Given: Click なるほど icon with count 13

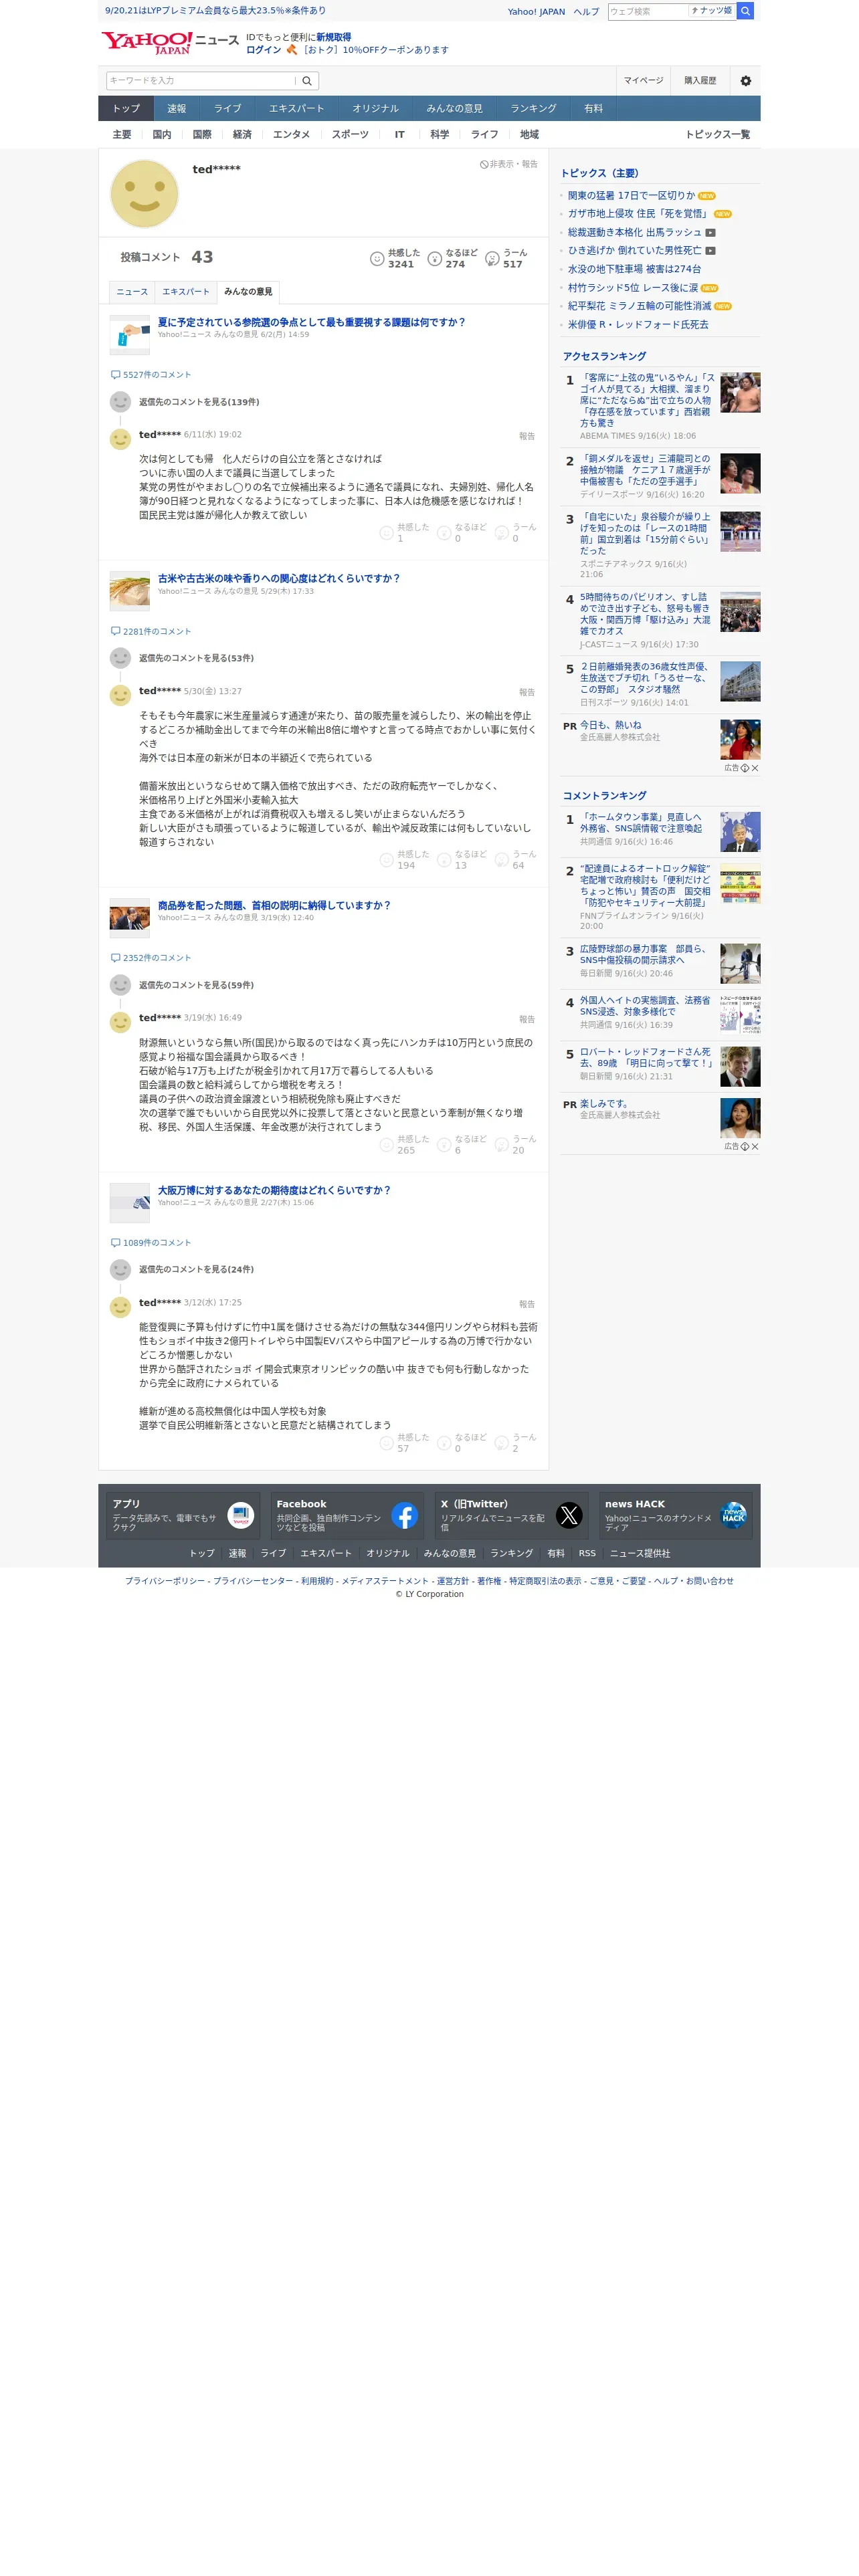Looking at the screenshot, I should point(444,860).
